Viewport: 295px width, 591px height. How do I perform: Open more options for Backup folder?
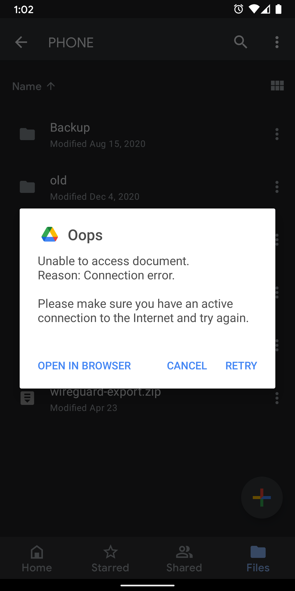(277, 134)
